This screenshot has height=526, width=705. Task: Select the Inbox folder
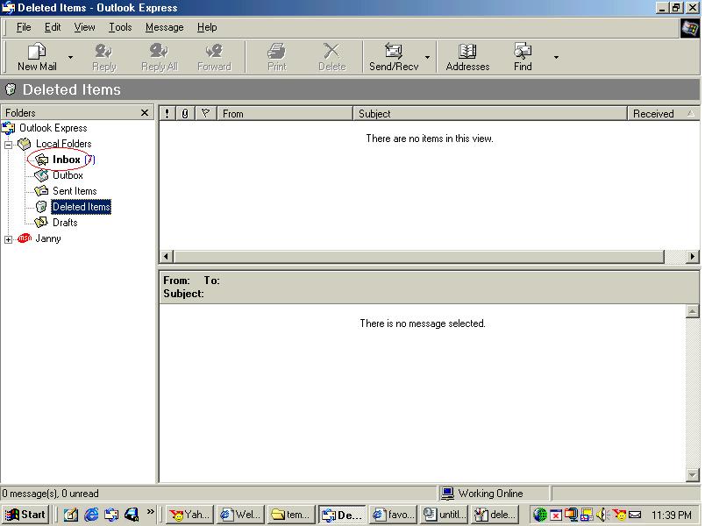point(66,160)
